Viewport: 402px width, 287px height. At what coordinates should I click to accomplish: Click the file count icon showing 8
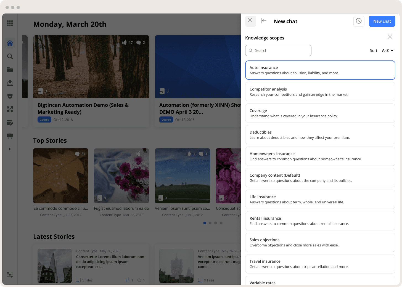click(x=99, y=198)
